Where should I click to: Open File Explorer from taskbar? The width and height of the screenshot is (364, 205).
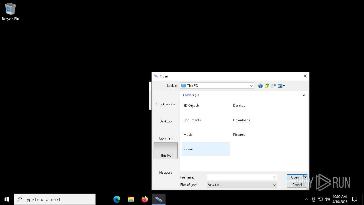(x=131, y=199)
